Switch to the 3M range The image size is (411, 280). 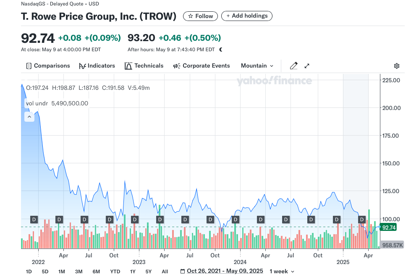click(79, 272)
